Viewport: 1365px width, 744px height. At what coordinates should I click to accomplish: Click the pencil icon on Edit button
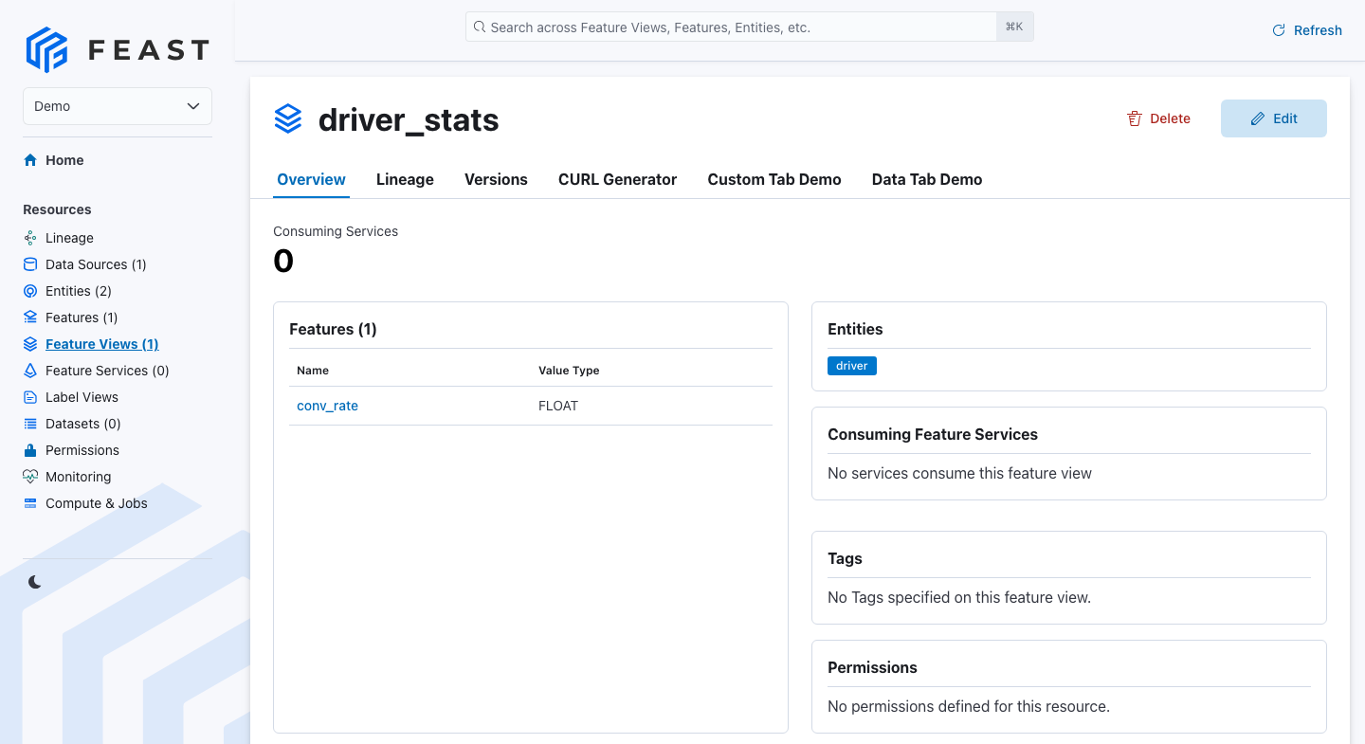coord(1258,118)
